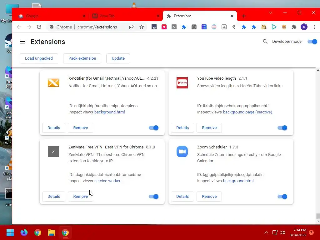Click the Doge dog extension icon
The height and width of the screenshot is (240, 320).
pos(264,27)
